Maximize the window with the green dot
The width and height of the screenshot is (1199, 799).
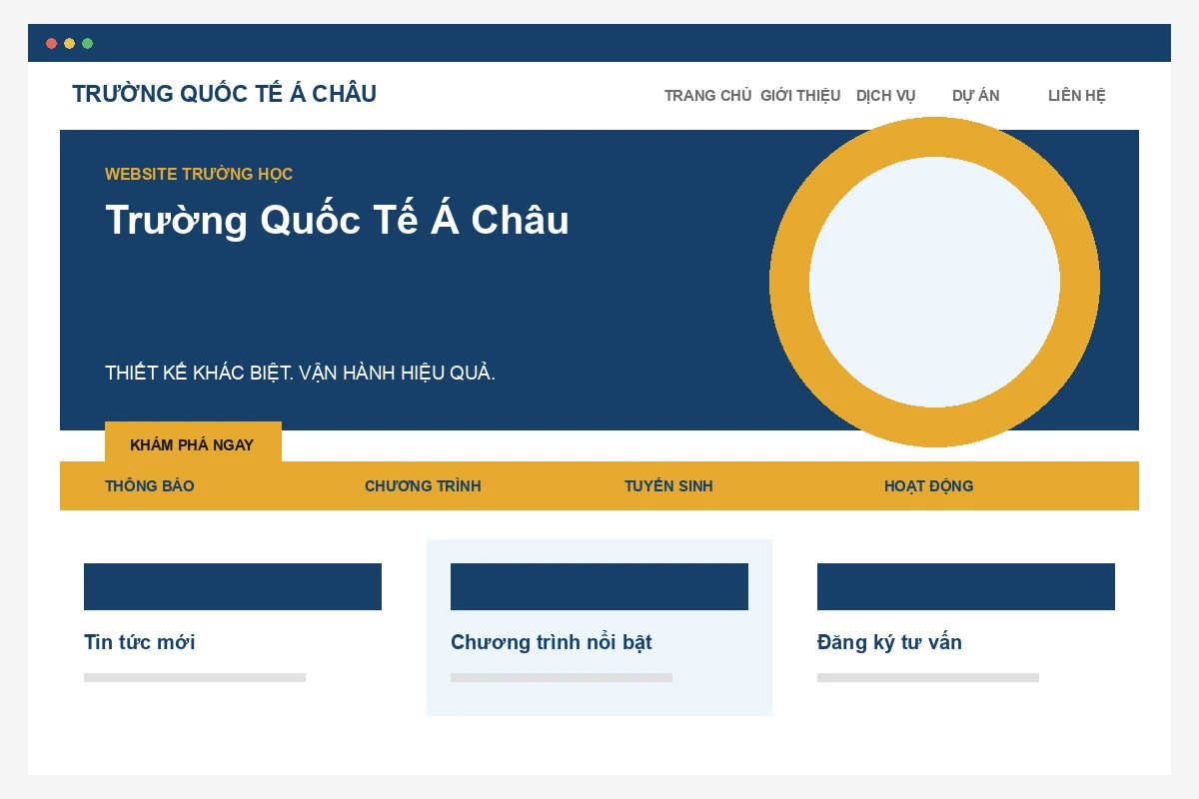pos(88,43)
